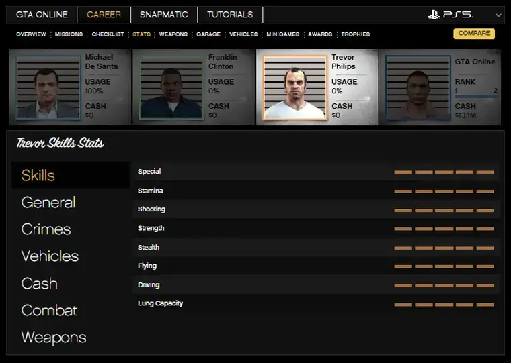Open the Crimes stats category
This screenshot has width=511, height=363.
(x=46, y=229)
